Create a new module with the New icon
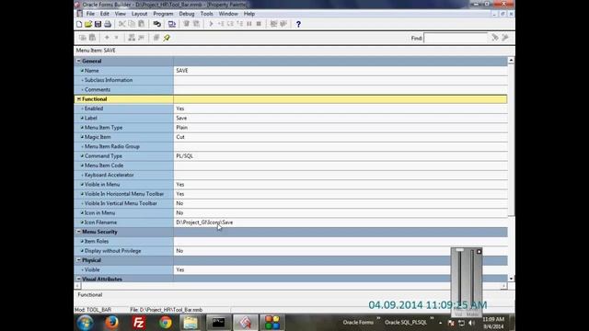The image size is (589, 331). click(79, 24)
